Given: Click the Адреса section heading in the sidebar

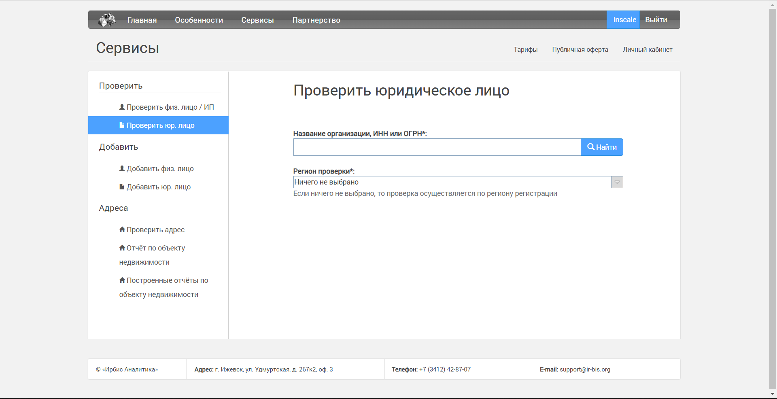Looking at the screenshot, I should (113, 208).
